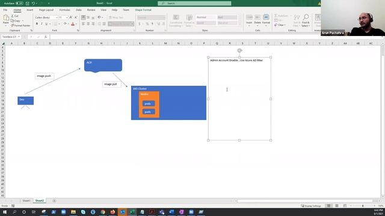
Task: Click the Sort & Filter button
Action: pos(297,20)
